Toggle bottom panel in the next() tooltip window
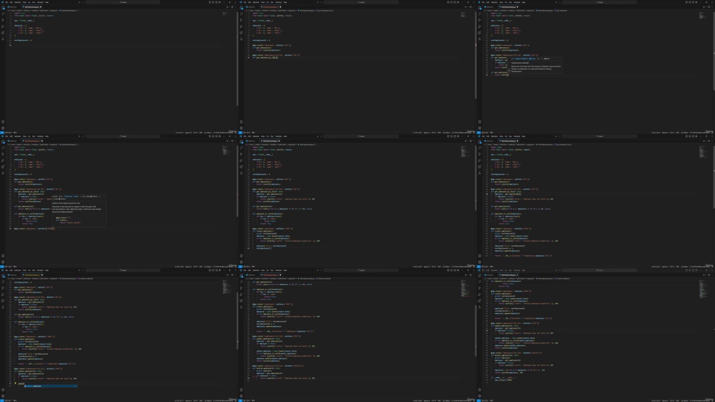This screenshot has width=715, height=402. pyautogui.click(x=690, y=2)
